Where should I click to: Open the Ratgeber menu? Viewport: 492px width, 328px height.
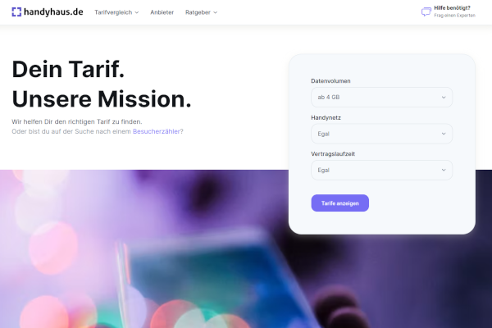coord(201,12)
